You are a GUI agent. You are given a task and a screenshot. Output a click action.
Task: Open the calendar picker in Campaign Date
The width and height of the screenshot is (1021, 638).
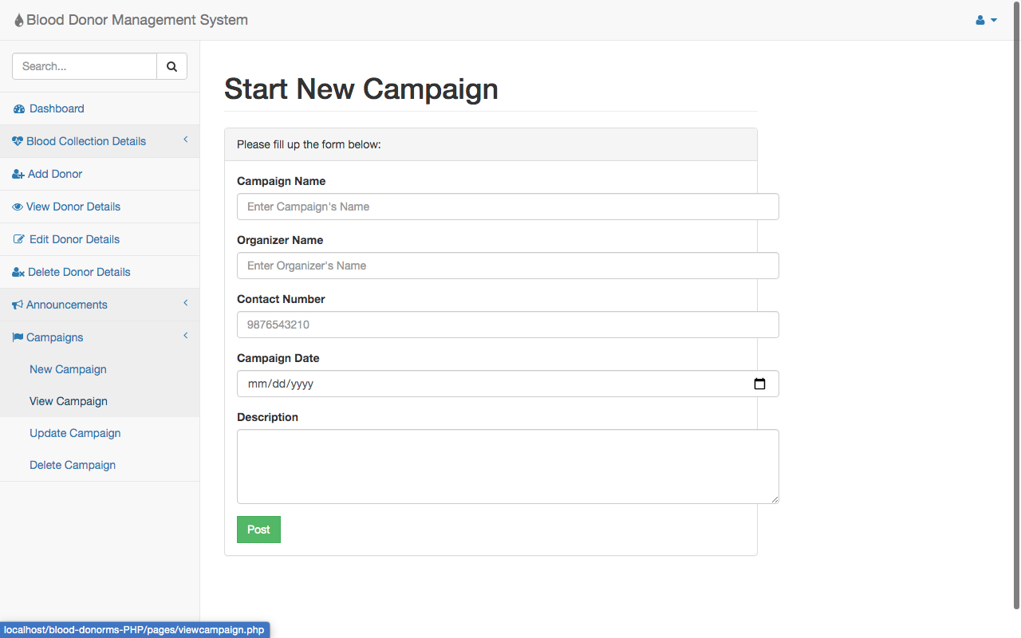click(x=759, y=384)
